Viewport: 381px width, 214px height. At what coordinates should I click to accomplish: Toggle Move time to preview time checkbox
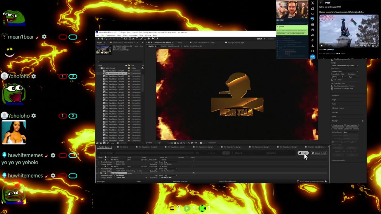pyautogui.click(x=332, y=88)
